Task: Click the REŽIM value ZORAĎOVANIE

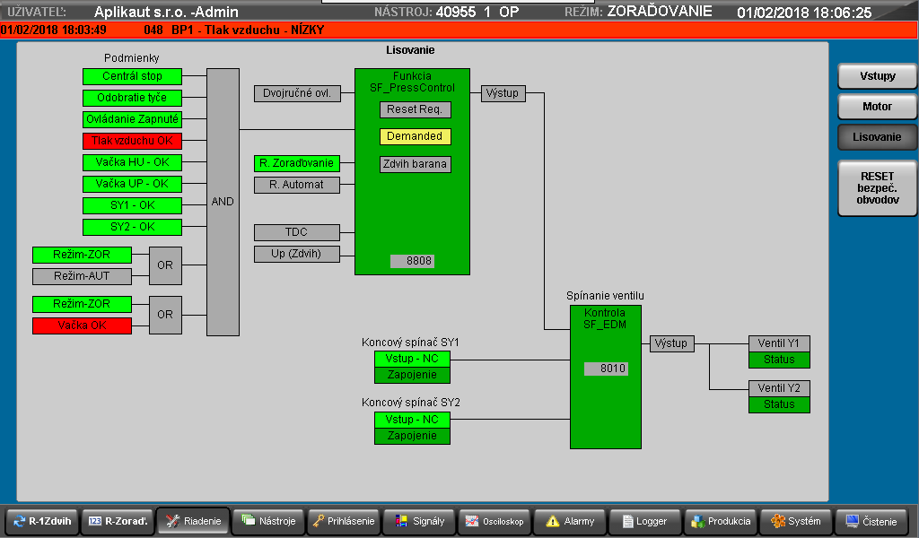Action: pos(660,11)
